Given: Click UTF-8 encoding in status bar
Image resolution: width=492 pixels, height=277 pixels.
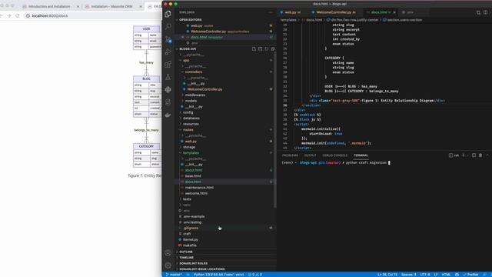Looking at the screenshot, I should [425, 275].
